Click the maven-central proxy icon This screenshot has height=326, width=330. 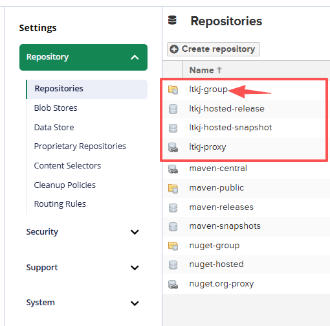173,169
